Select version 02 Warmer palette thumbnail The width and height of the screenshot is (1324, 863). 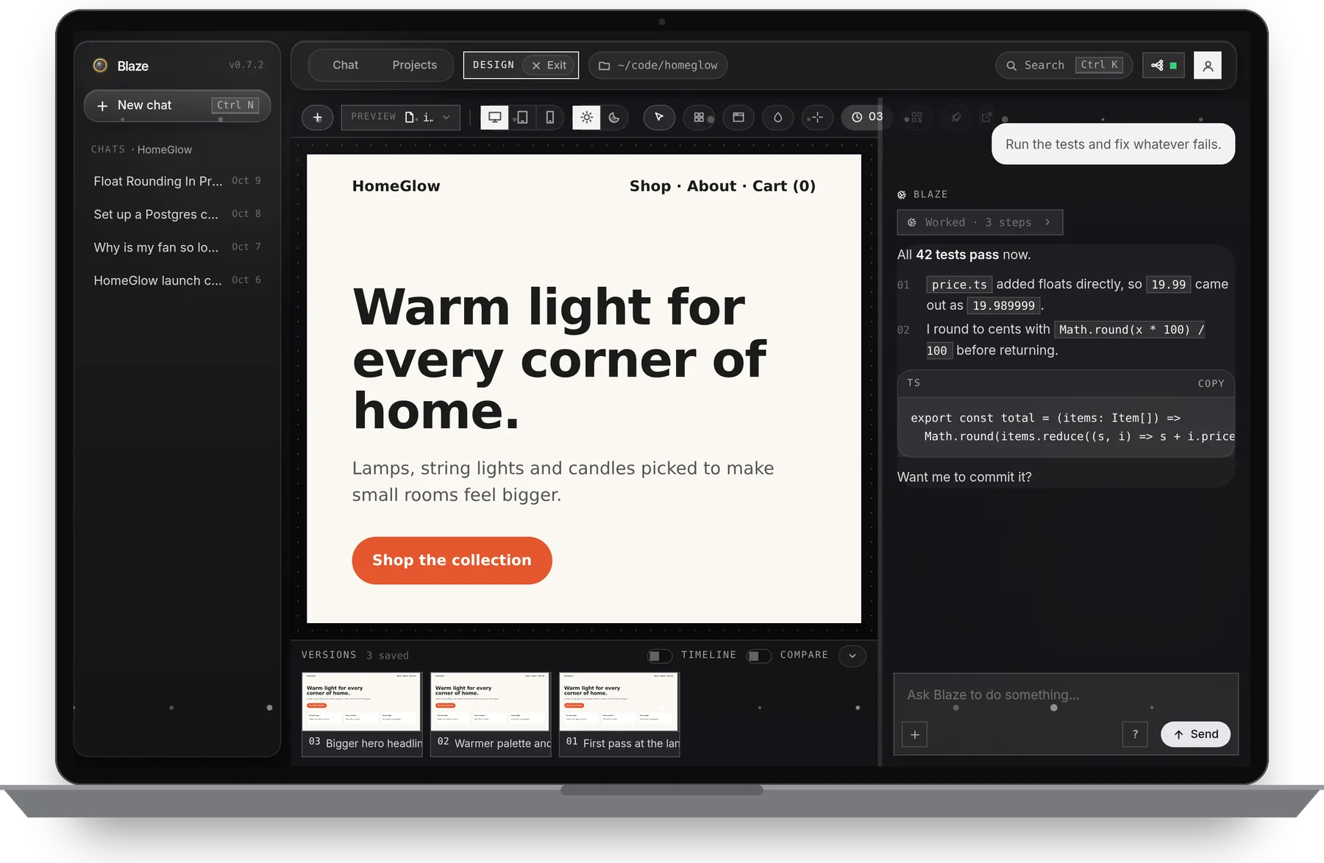tap(491, 714)
